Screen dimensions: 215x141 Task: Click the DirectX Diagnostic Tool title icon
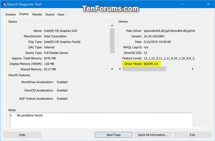coord(4,4)
